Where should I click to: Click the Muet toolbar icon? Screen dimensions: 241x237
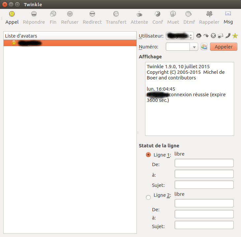point(173,14)
